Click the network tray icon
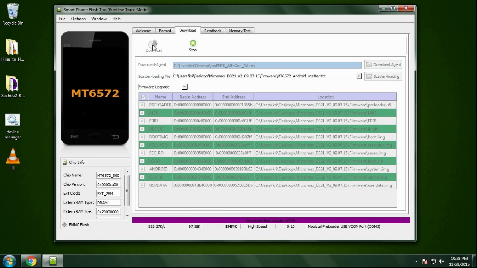477x268 pixels. (433, 261)
